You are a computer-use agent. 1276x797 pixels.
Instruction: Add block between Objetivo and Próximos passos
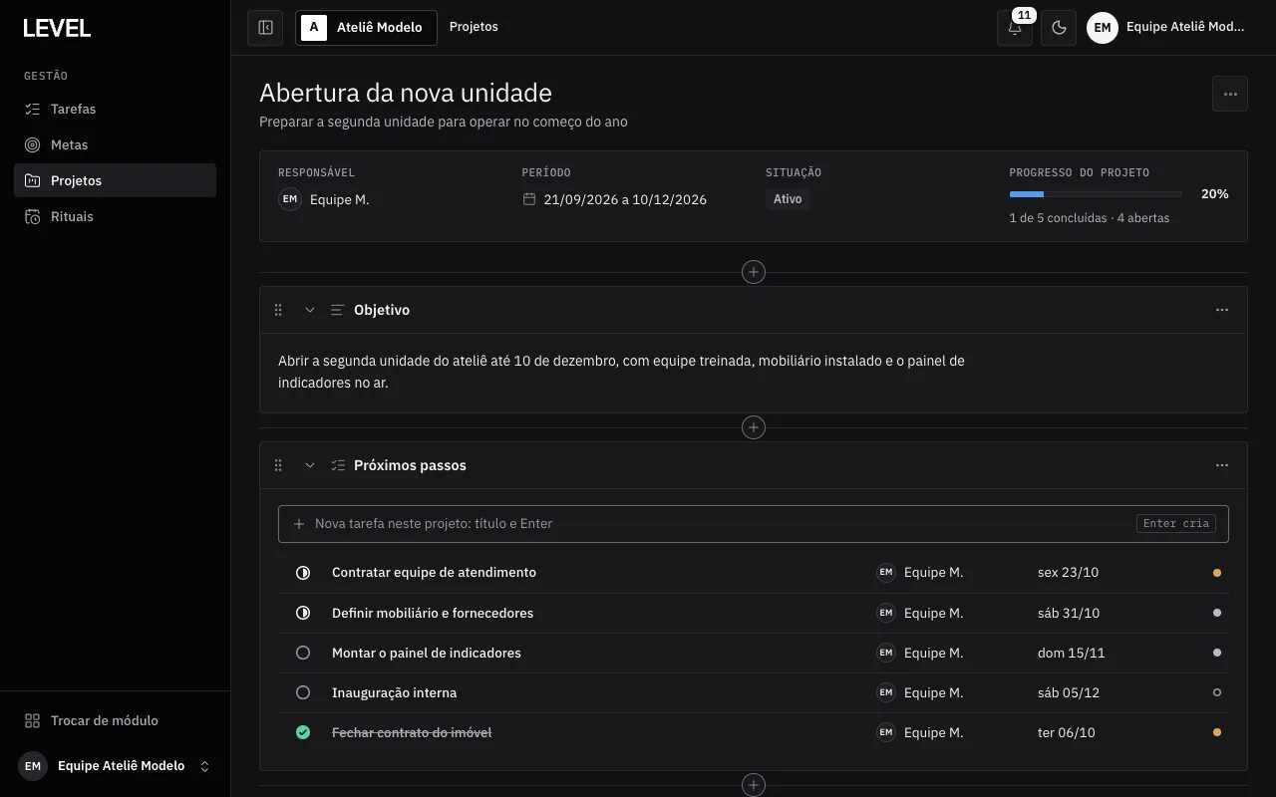(754, 427)
